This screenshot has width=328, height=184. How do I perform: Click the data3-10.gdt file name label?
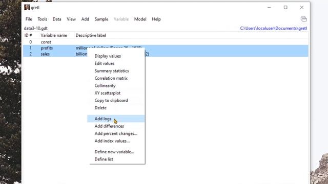[x=36, y=28]
